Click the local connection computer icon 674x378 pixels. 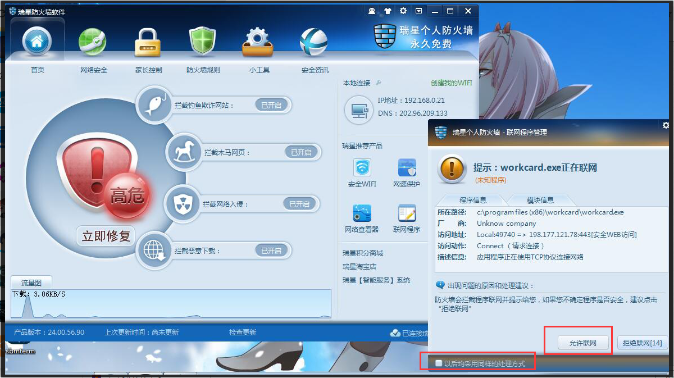point(359,110)
